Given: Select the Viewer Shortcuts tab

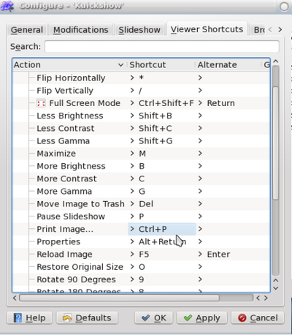Looking at the screenshot, I should [207, 29].
